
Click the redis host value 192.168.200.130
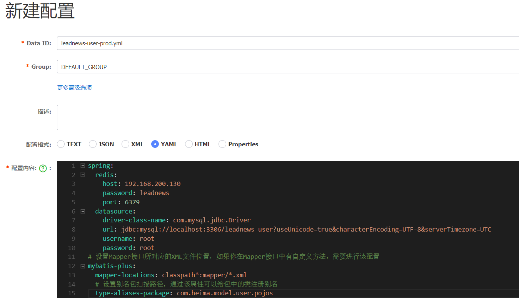tap(153, 184)
